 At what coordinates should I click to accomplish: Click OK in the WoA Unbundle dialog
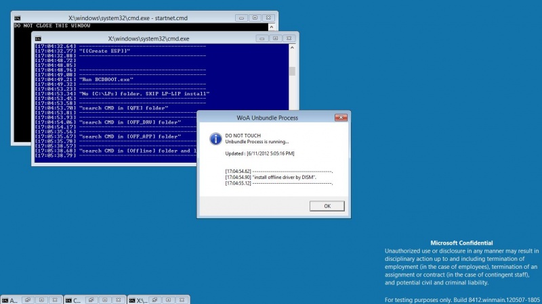coord(327,206)
